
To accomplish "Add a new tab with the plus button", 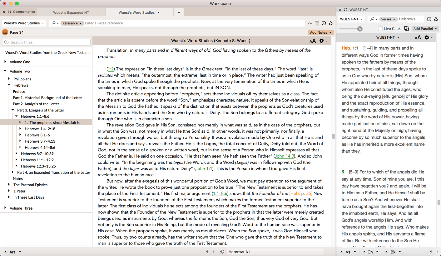I will tap(179, 12).
